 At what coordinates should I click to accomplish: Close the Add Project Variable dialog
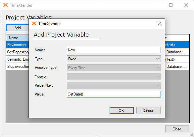click(160, 23)
